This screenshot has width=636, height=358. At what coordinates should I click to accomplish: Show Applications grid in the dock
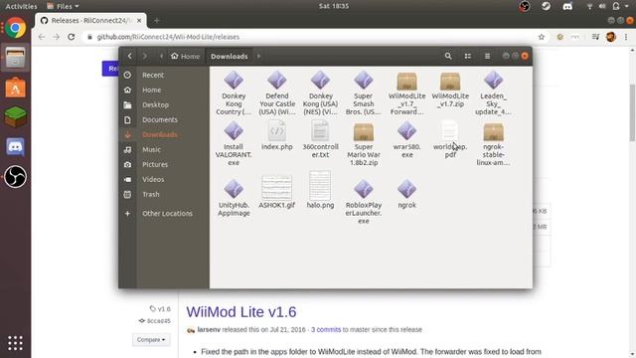pos(16,343)
